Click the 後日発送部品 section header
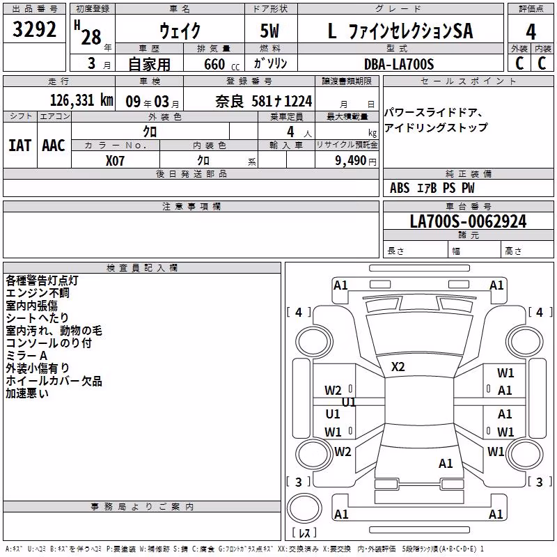Screen dimensions: 557x557 [x=191, y=173]
